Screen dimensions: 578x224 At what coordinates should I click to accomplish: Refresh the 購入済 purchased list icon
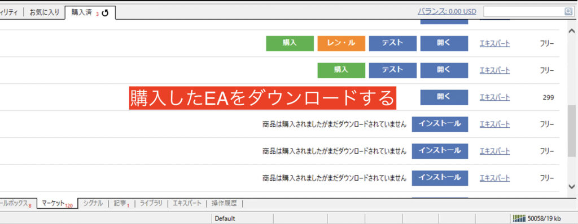[x=106, y=14]
